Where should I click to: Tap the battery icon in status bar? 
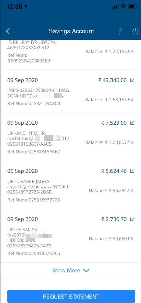(133, 6)
